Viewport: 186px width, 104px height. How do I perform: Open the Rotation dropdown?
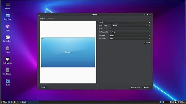click(x=130, y=35)
